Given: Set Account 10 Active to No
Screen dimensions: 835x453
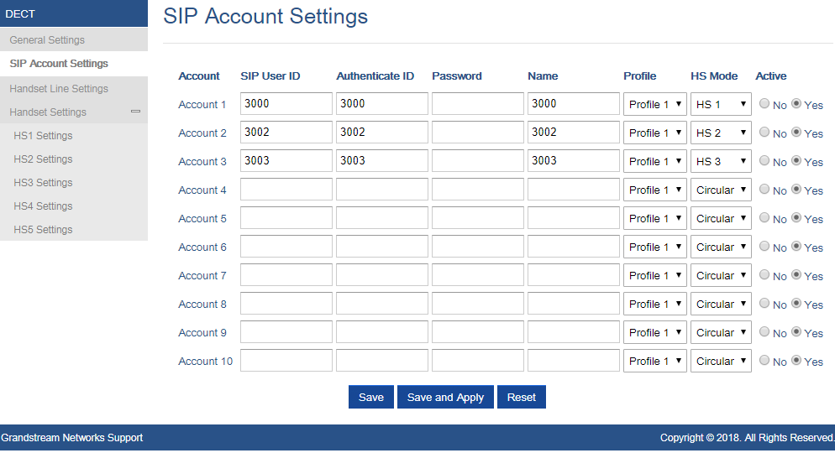Looking at the screenshot, I should coord(764,361).
